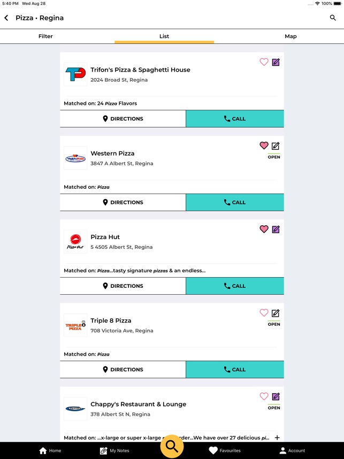Expand Chappy's matched-on text with plus
Viewport: 344px width, 459px height.
[x=277, y=438]
